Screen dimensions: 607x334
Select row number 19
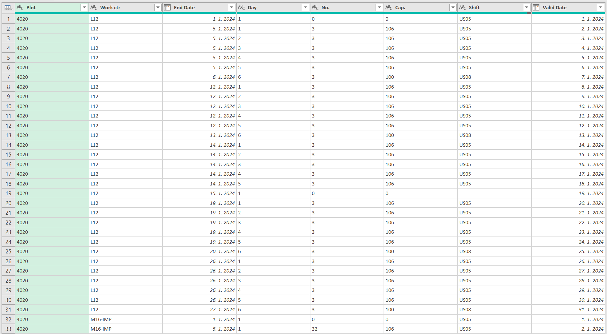[x=8, y=193]
